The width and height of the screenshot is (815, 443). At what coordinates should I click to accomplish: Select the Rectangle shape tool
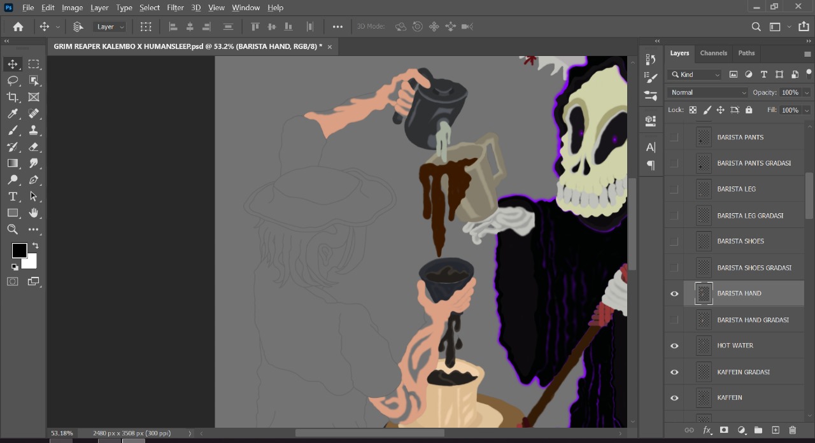point(13,213)
